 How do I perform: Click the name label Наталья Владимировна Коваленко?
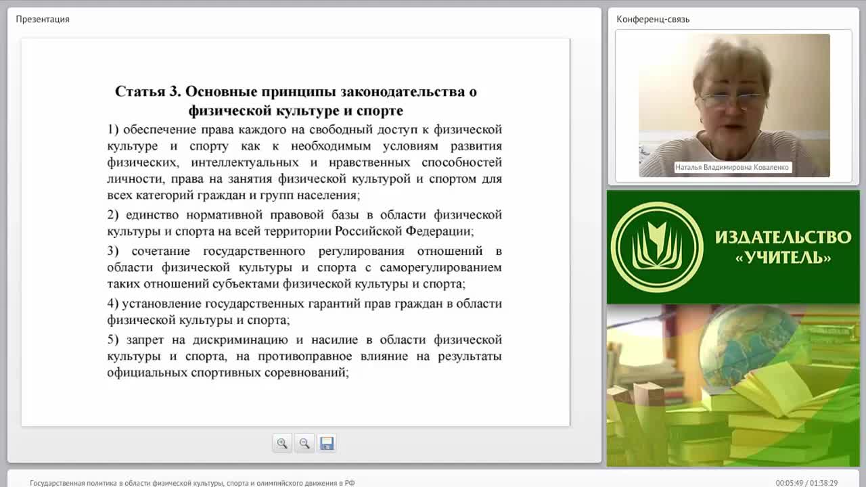[x=732, y=167]
